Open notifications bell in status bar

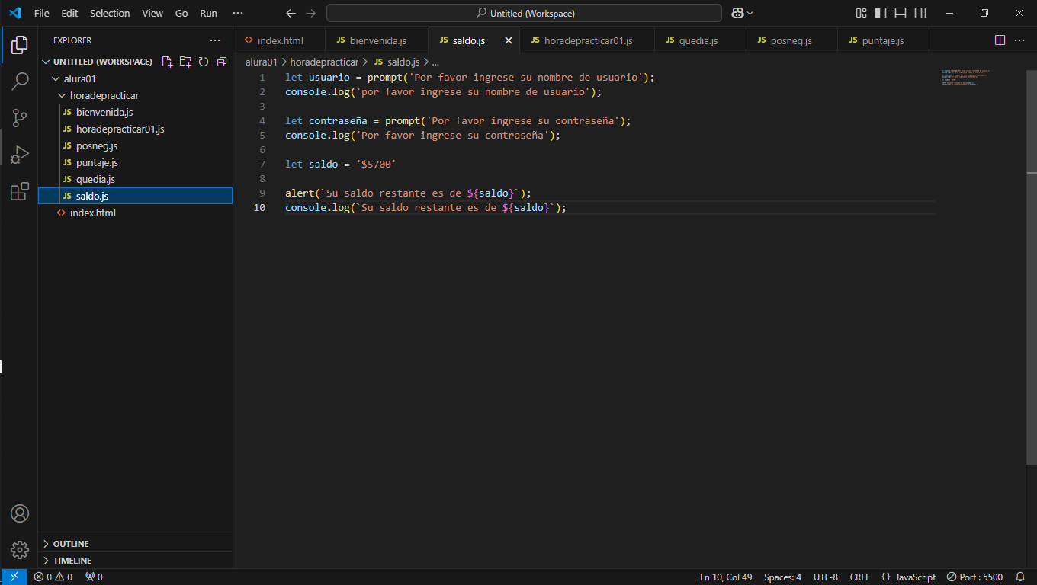click(1020, 577)
